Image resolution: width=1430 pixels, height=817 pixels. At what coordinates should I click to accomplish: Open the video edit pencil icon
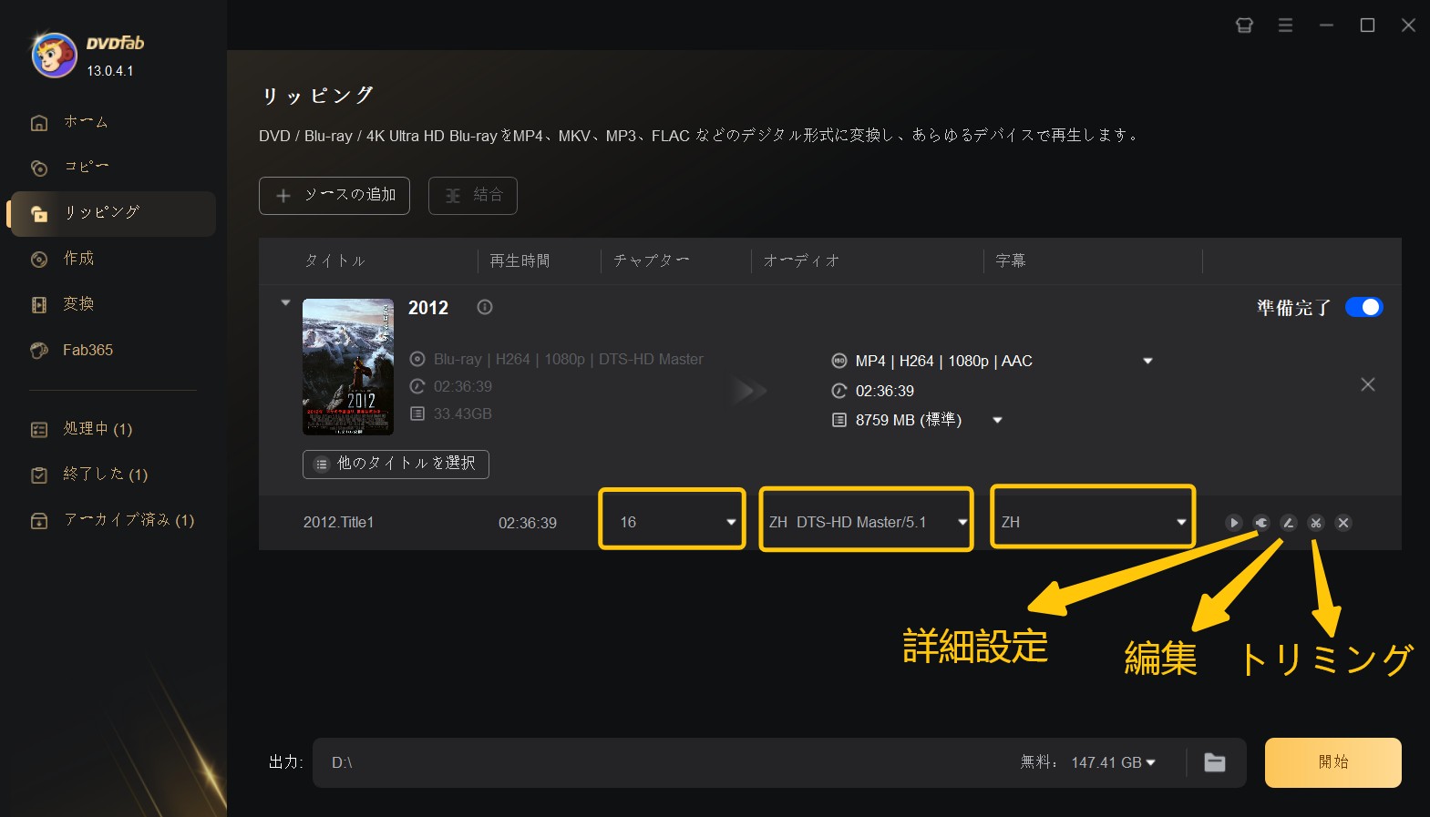1288,523
